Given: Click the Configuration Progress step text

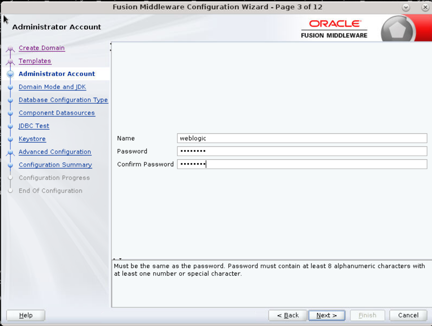Looking at the screenshot, I should (x=54, y=178).
